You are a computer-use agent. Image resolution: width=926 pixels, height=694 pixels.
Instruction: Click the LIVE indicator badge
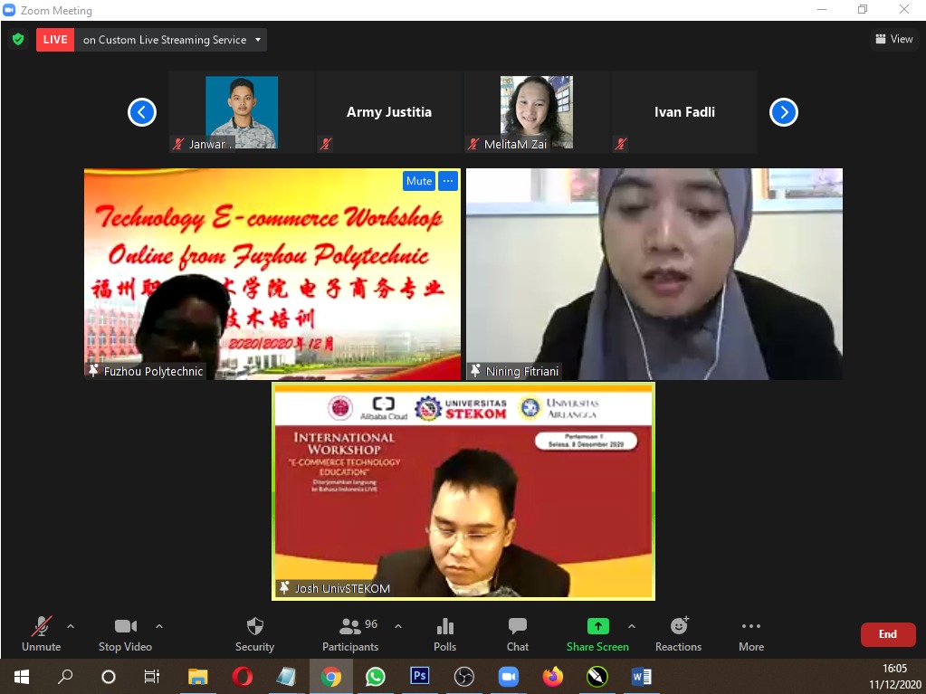(55, 40)
